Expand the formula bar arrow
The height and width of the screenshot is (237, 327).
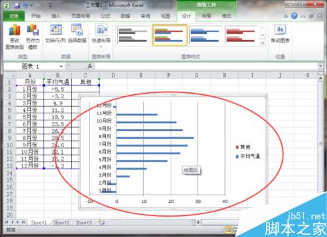[320, 66]
